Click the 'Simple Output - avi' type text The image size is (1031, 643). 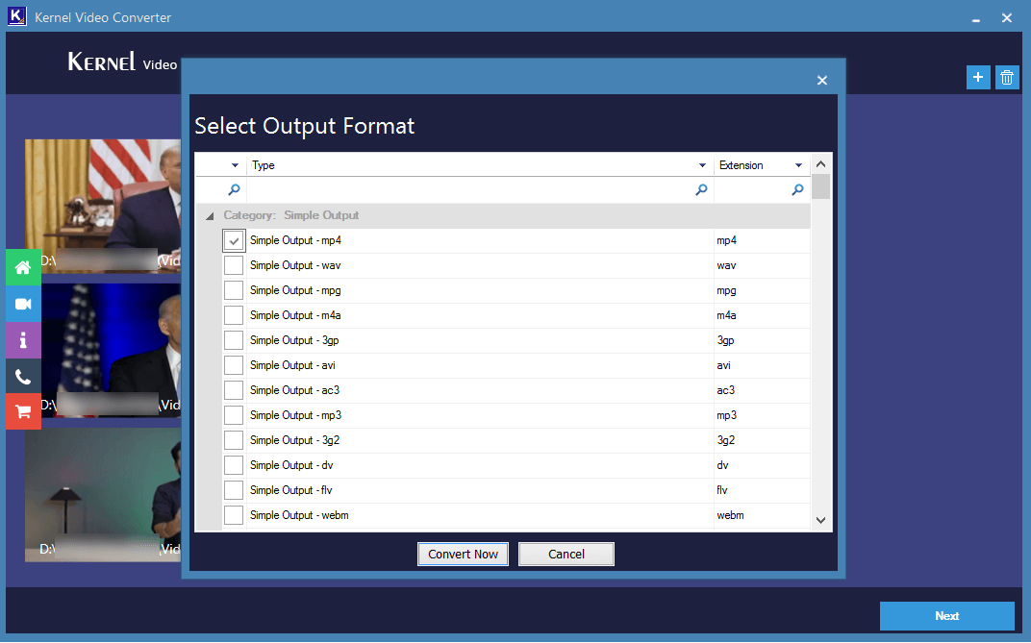point(292,365)
